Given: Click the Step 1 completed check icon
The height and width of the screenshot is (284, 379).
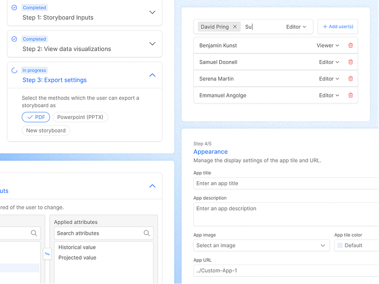Looking at the screenshot, I should point(14,8).
